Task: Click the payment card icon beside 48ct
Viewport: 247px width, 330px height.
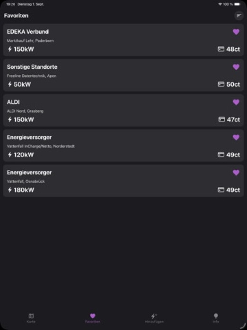Action: pos(221,49)
